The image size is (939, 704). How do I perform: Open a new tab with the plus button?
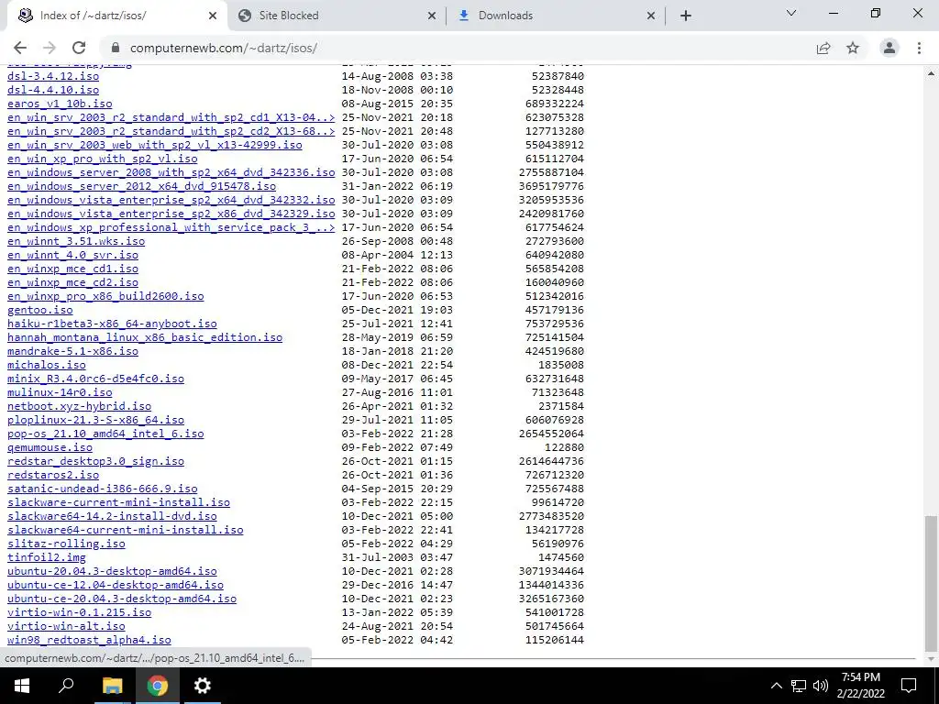click(686, 16)
